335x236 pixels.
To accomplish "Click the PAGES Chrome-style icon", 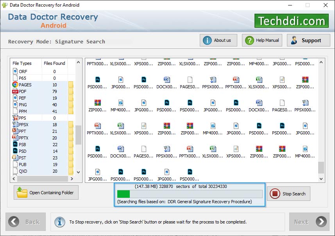I will click(15, 84).
